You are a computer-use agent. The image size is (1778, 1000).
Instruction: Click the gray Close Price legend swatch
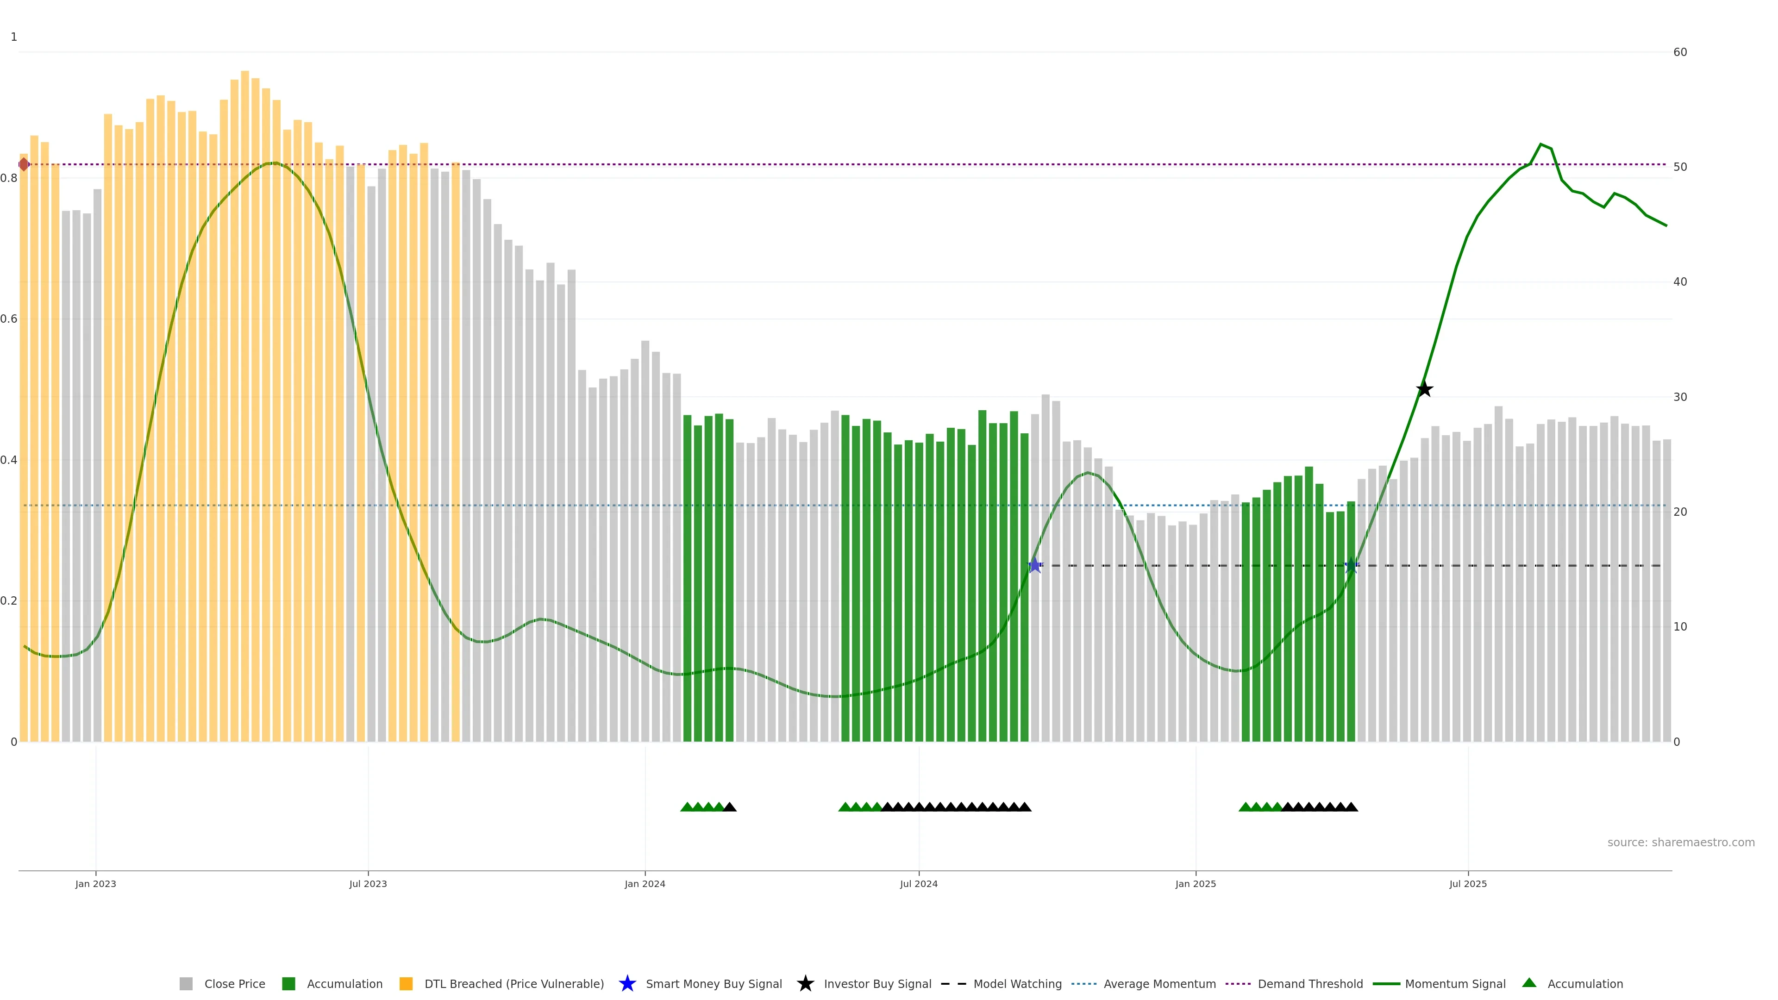pos(186,983)
